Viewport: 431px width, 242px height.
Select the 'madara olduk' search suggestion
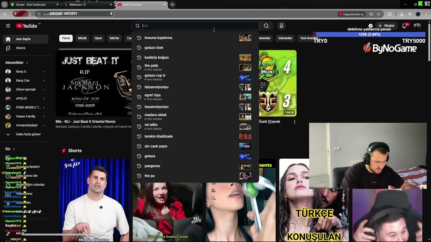[195, 117]
